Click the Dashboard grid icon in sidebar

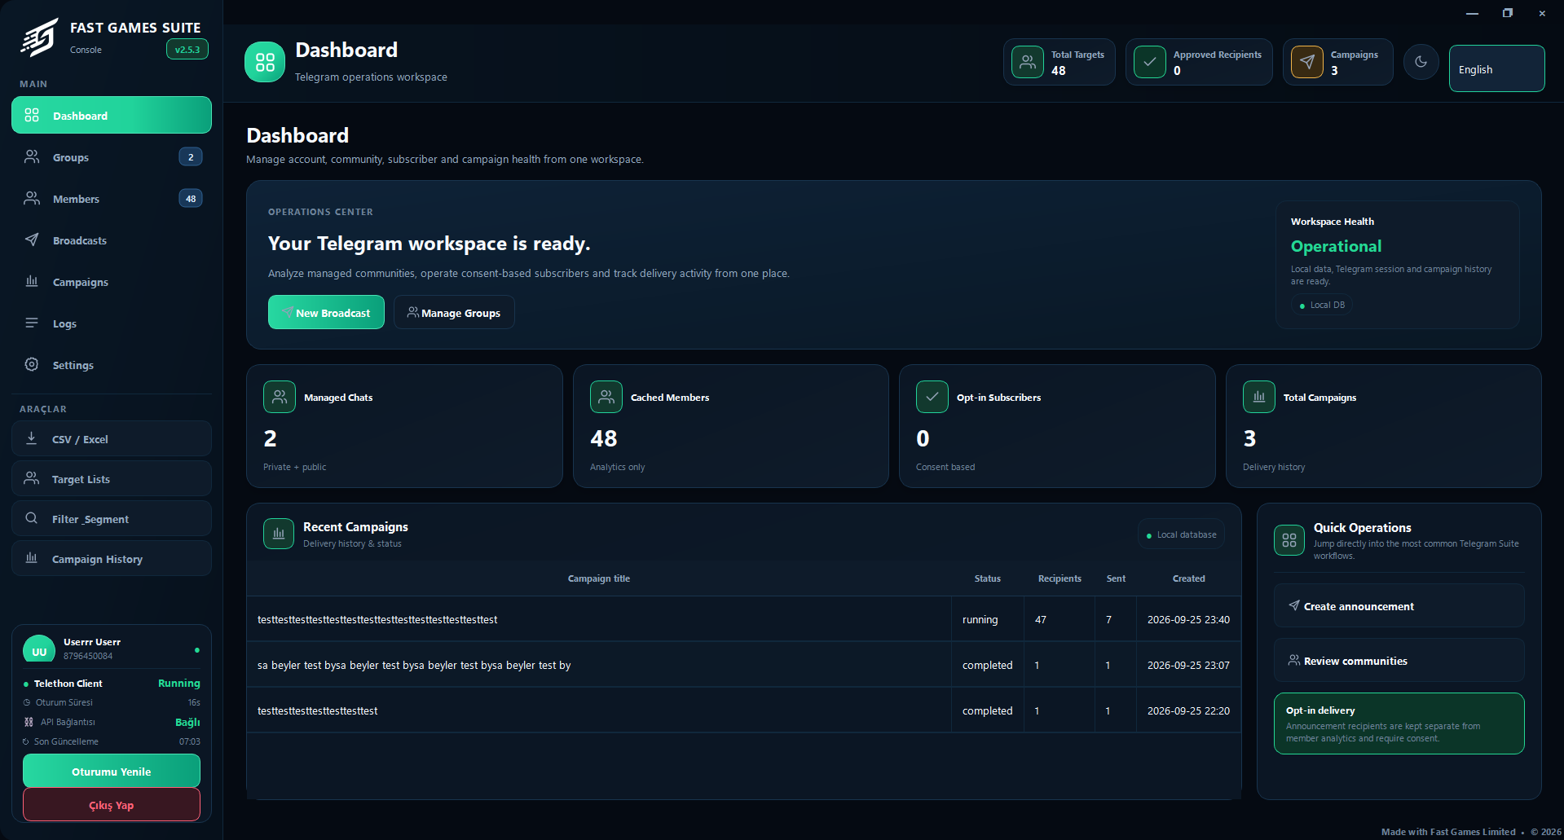pyautogui.click(x=32, y=115)
